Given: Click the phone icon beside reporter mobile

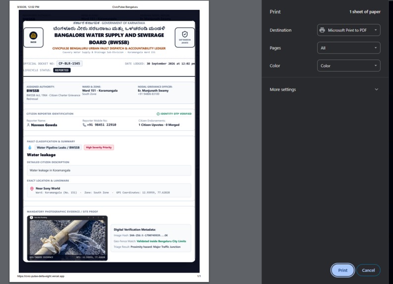Looking at the screenshot, I should click(x=84, y=125).
